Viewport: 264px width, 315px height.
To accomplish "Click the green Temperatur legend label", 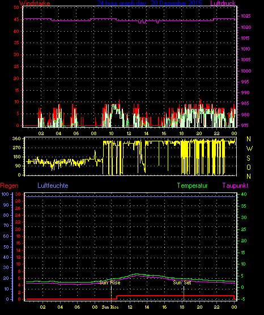I will point(192,186).
